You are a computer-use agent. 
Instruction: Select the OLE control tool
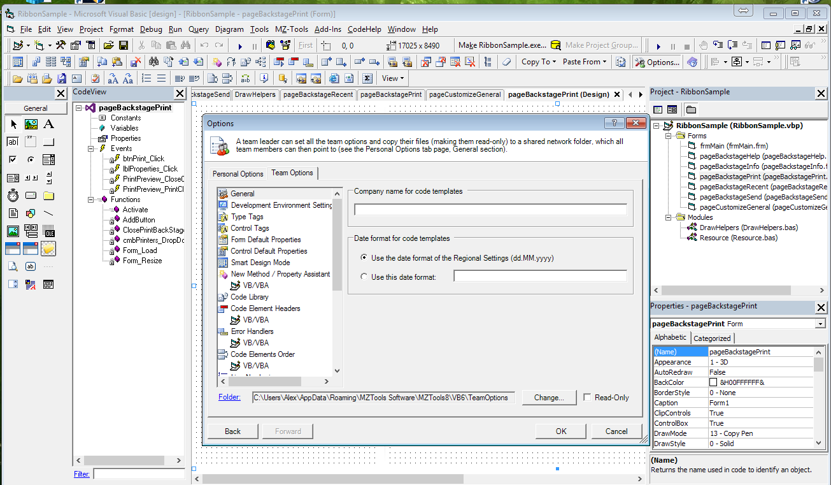click(x=48, y=231)
